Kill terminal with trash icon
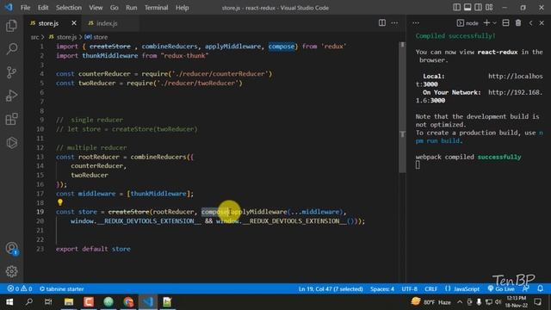This screenshot has width=551, height=310. [518, 23]
